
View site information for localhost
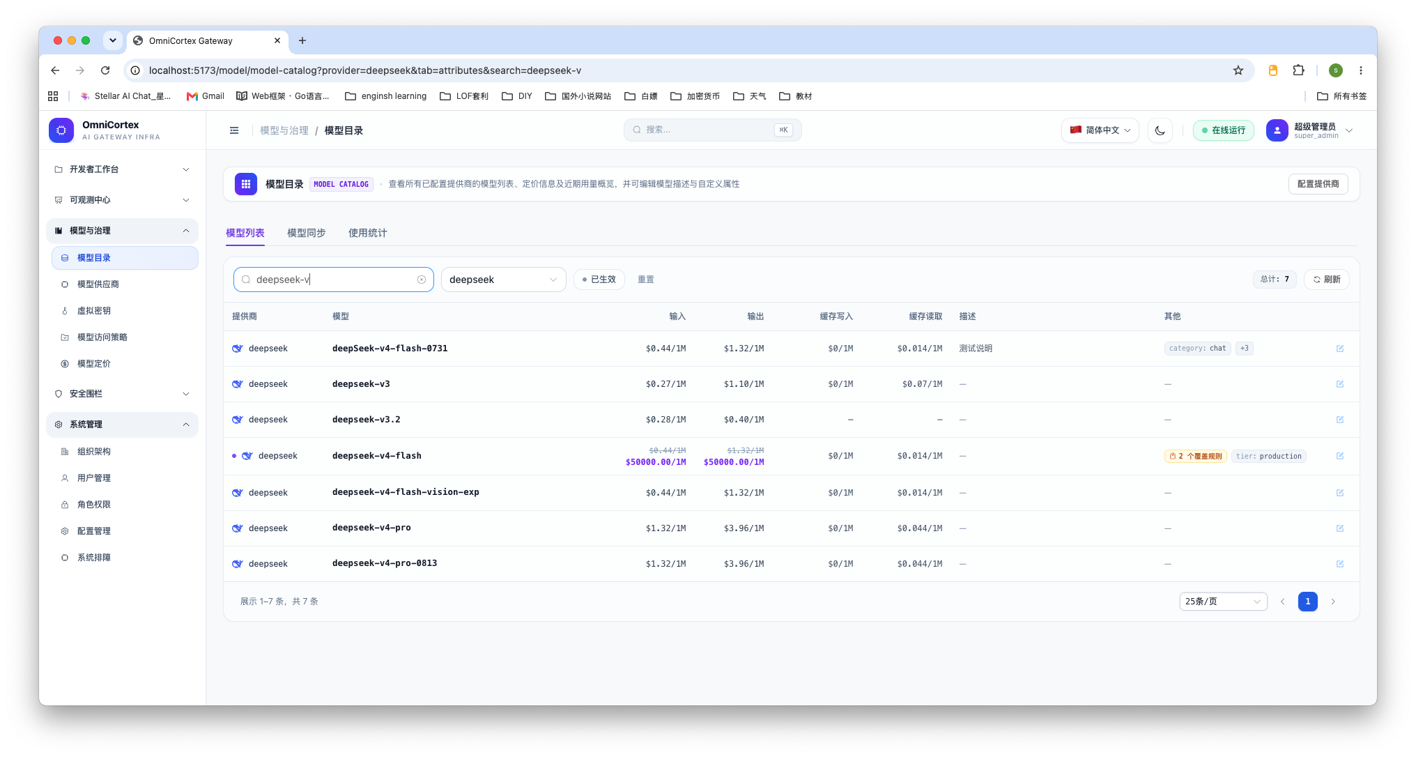(136, 70)
